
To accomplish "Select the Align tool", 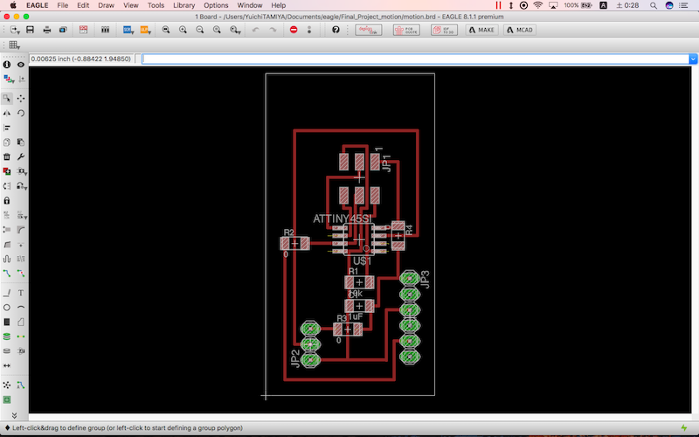I will (x=7, y=128).
